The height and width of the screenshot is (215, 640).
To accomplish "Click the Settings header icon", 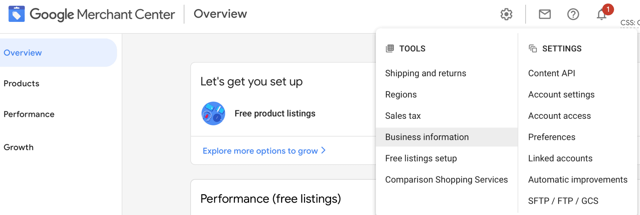I will pyautogui.click(x=532, y=48).
